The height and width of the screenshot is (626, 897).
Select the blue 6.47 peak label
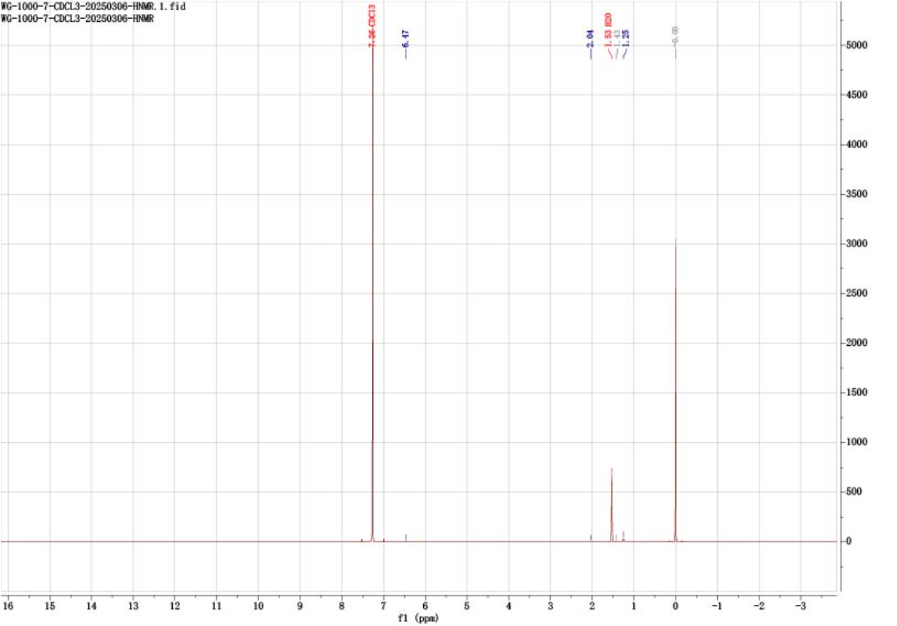point(406,39)
